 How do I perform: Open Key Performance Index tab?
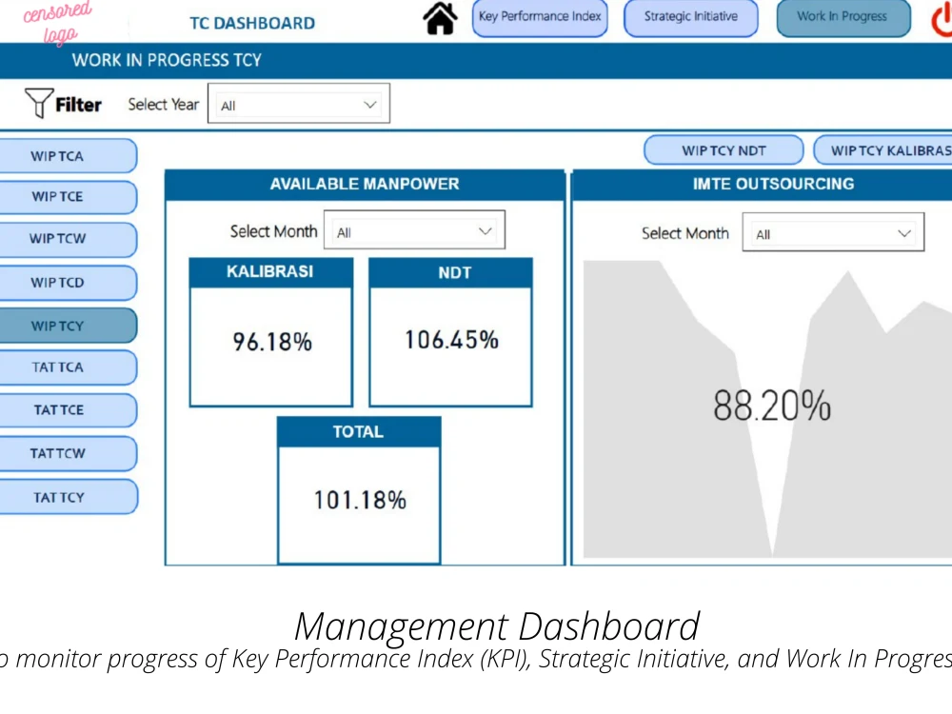pos(540,17)
